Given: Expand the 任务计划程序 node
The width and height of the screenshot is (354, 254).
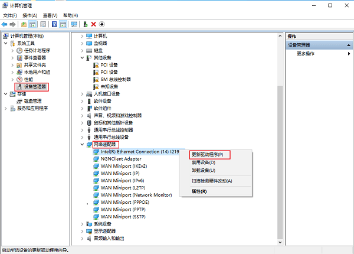Looking at the screenshot, I should click(13, 50).
